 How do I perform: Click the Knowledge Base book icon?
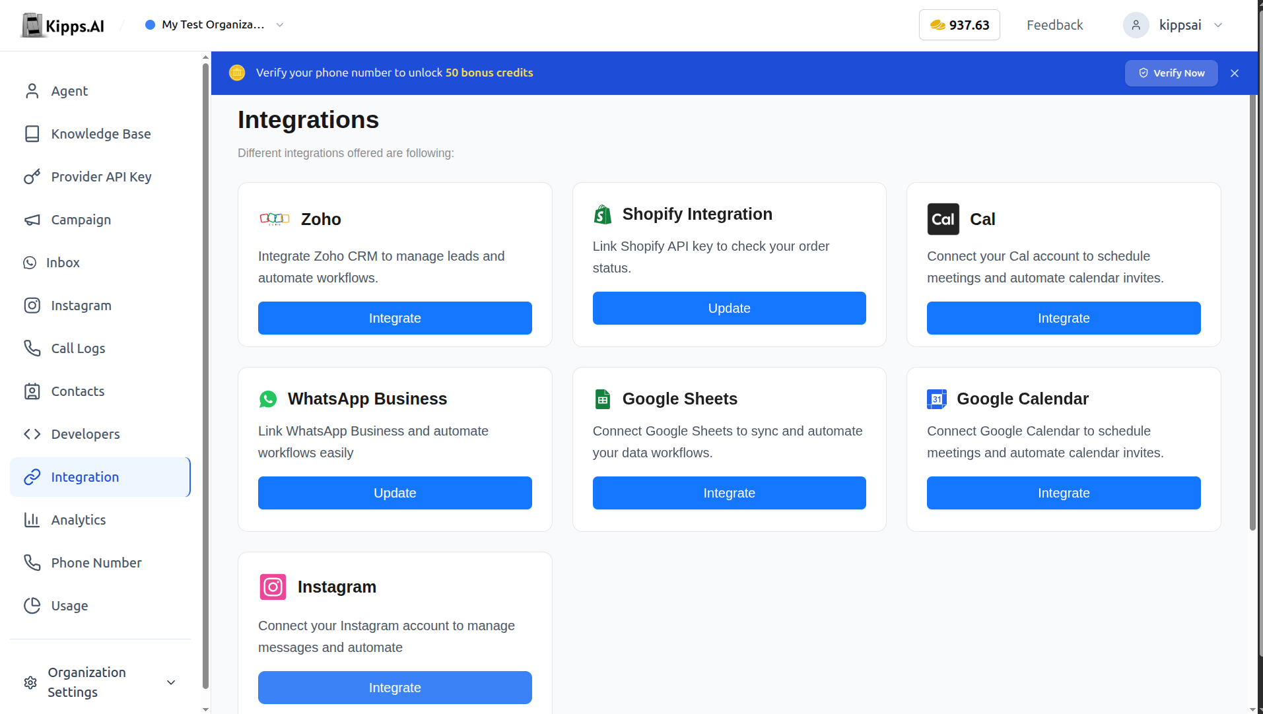[x=32, y=134]
